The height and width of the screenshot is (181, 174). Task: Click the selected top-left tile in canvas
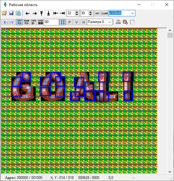coord(4,31)
